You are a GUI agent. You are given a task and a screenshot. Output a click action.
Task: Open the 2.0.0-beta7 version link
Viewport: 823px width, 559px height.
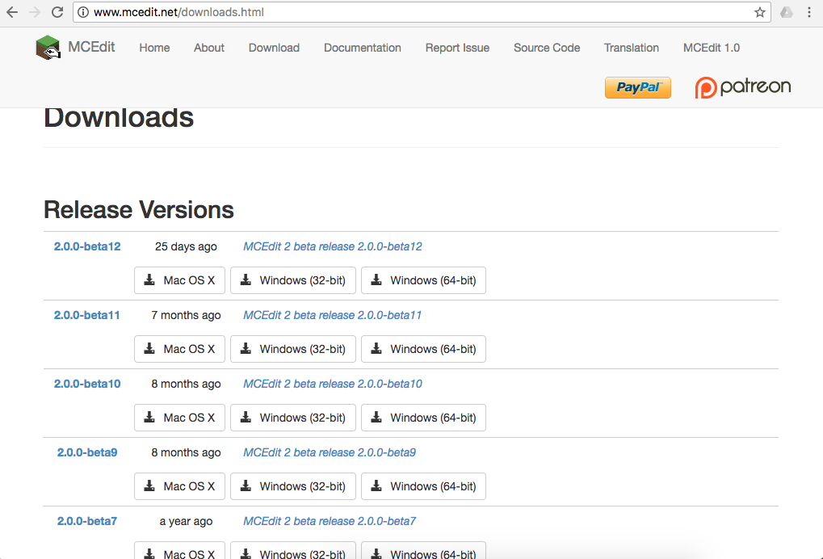(87, 522)
